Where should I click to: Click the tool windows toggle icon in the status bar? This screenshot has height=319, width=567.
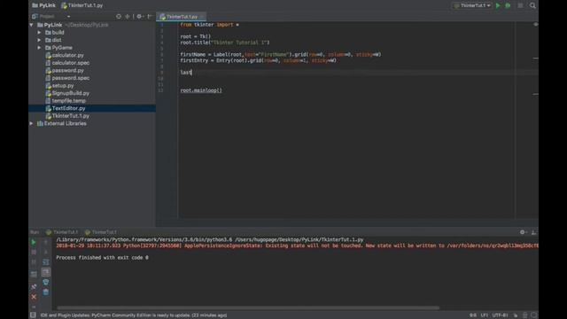point(33,315)
